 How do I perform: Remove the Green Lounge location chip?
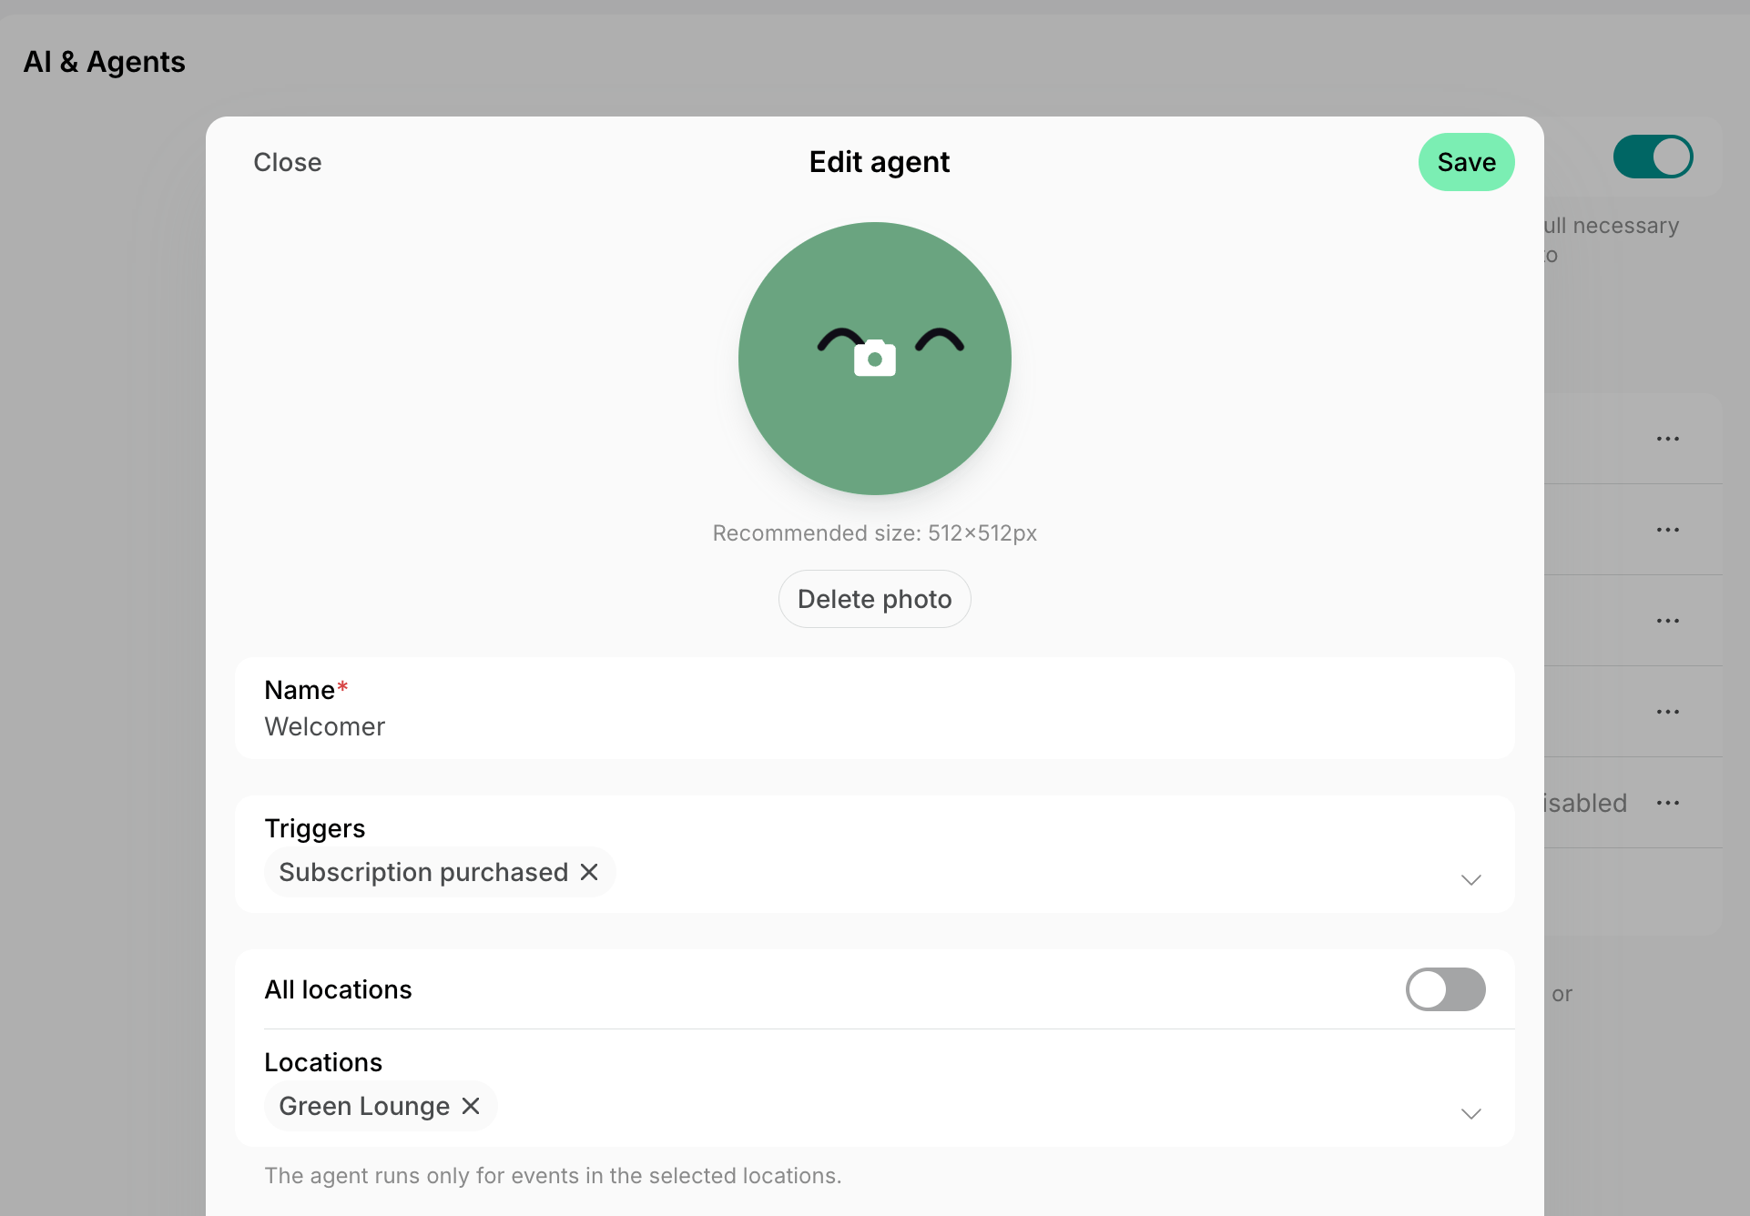(x=471, y=1106)
